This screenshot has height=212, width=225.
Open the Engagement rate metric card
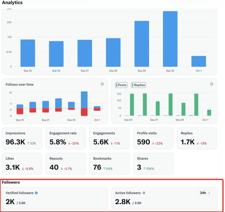pos(66,138)
